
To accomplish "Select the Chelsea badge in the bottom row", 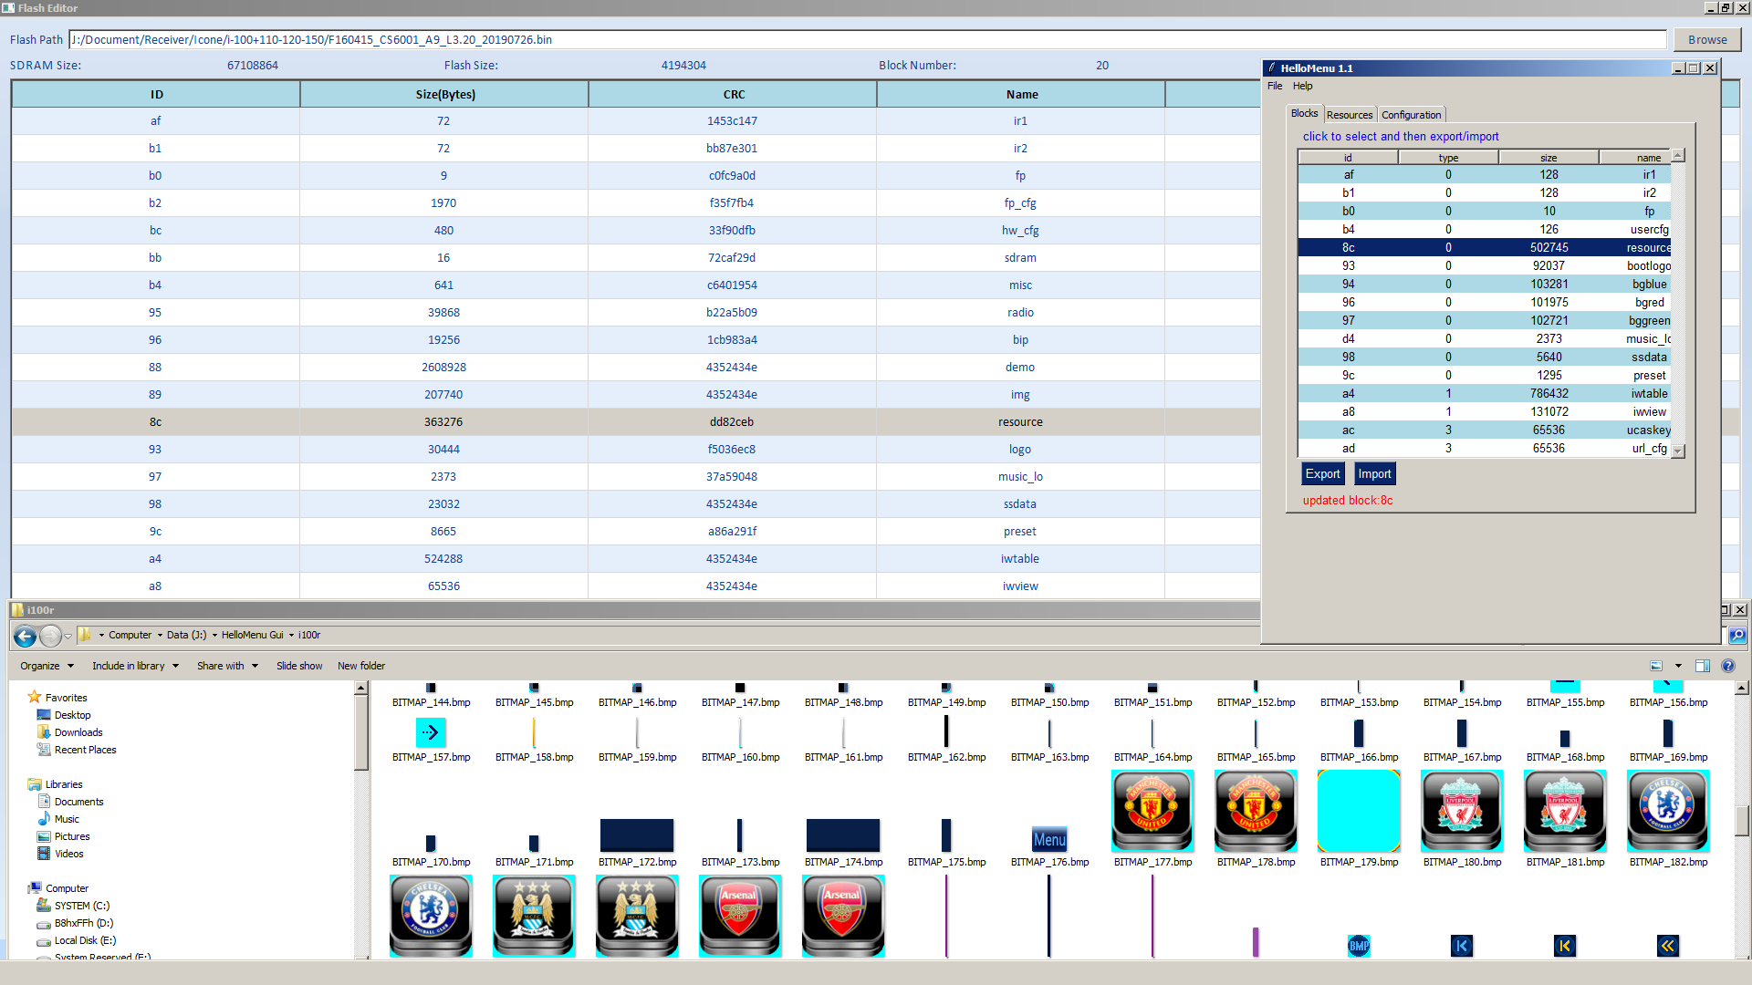I will click(431, 916).
